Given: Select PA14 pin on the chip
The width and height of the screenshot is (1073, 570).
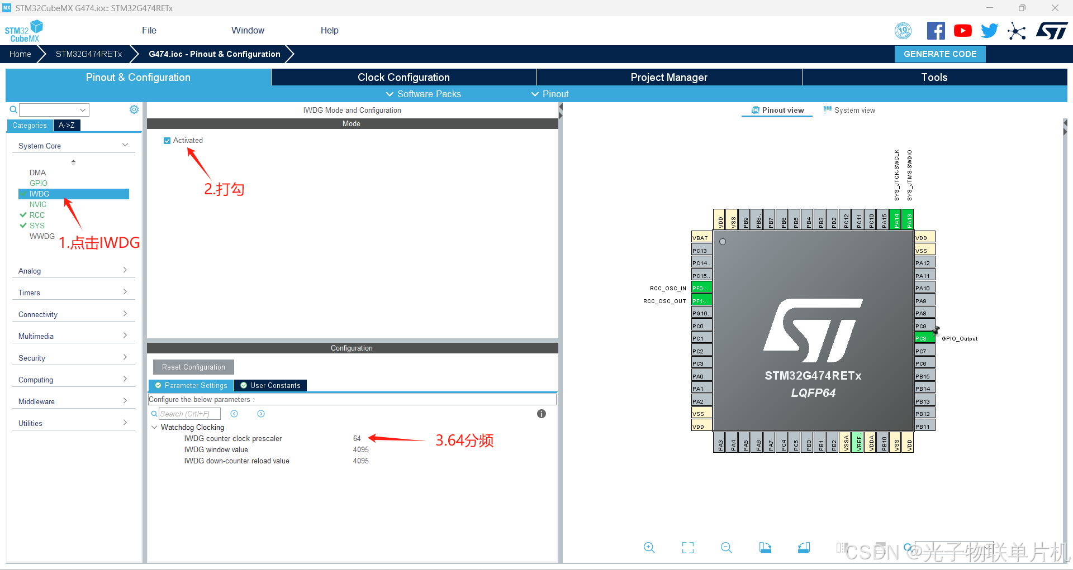Looking at the screenshot, I should [895, 220].
